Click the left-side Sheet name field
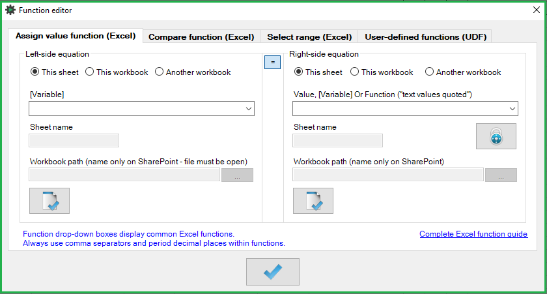Image resolution: width=547 pixels, height=294 pixels. pyautogui.click(x=74, y=141)
